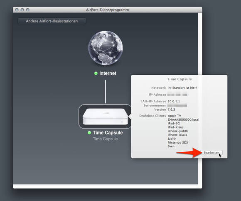Select 'iPhone-Judith' client entry
This screenshot has width=241, height=201.
[x=178, y=131]
